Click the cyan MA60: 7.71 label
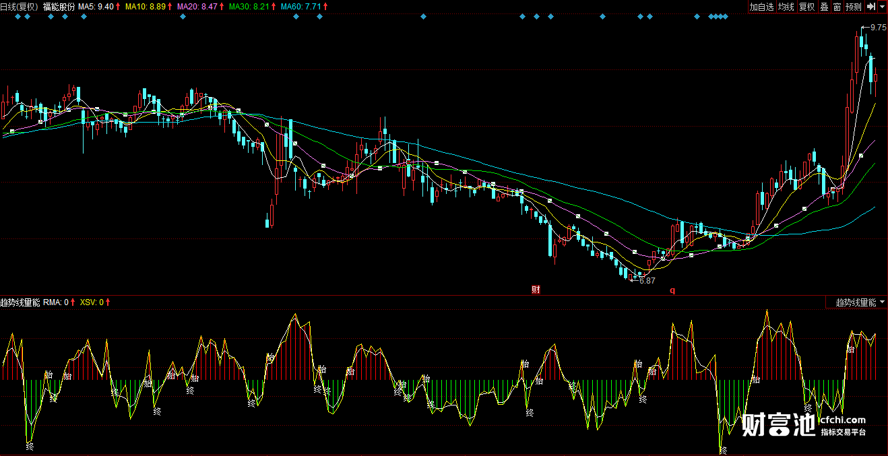 click(x=300, y=6)
